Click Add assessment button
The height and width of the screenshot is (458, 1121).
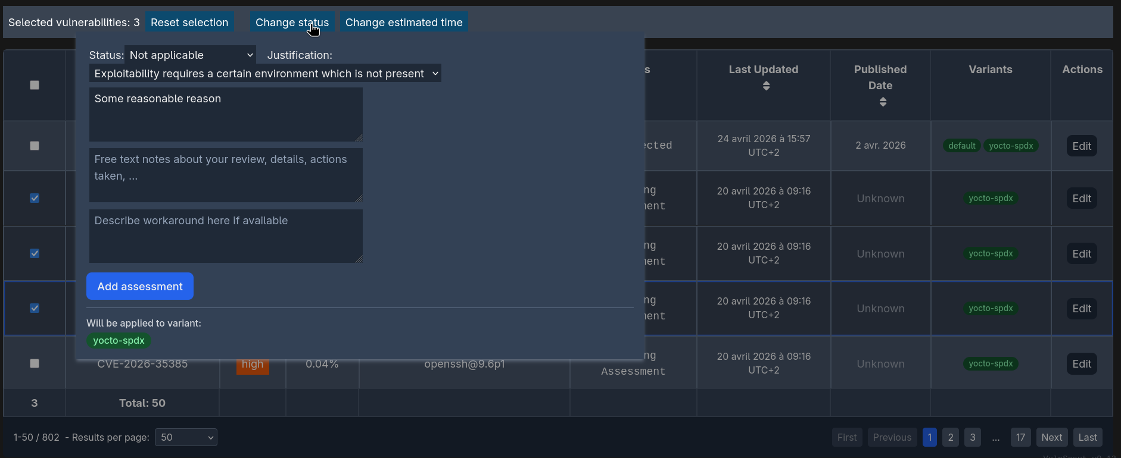pyautogui.click(x=140, y=286)
